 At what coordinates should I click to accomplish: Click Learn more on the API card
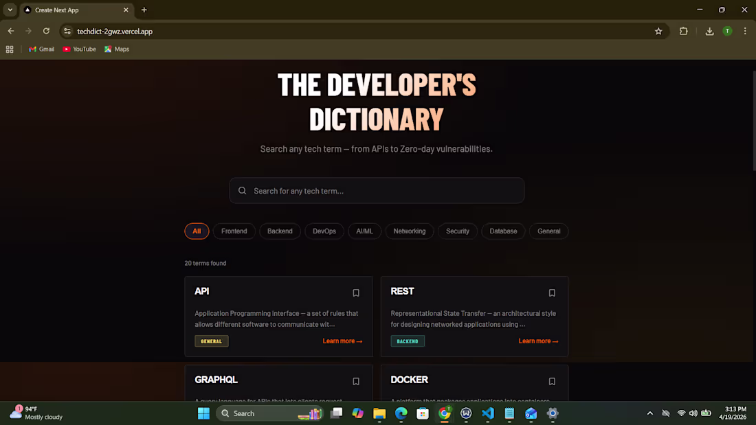[x=342, y=341]
